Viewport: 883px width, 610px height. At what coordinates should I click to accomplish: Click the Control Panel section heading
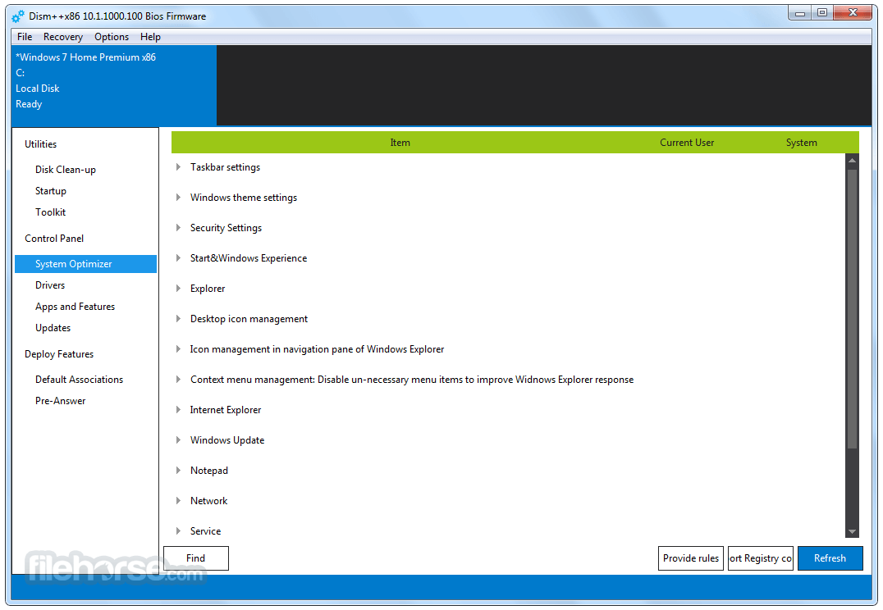[54, 239]
